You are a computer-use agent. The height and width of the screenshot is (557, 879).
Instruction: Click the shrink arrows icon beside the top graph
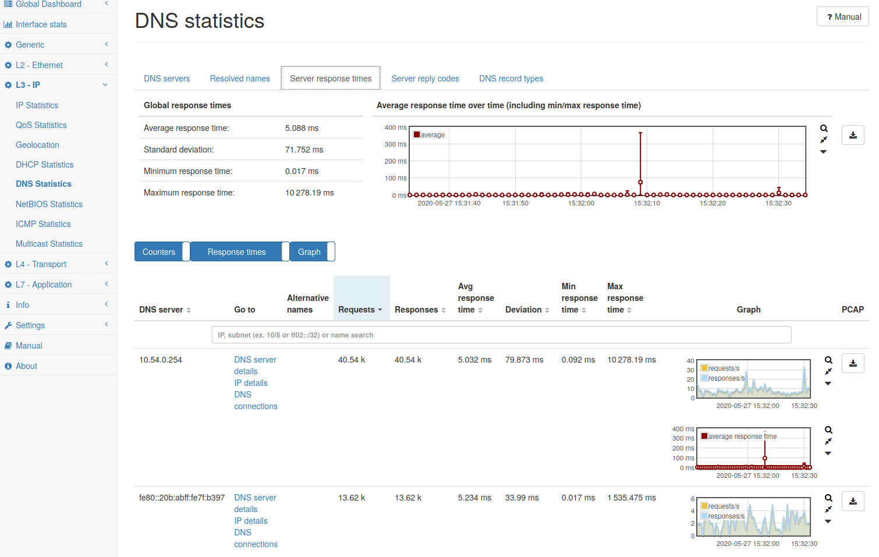[824, 140]
